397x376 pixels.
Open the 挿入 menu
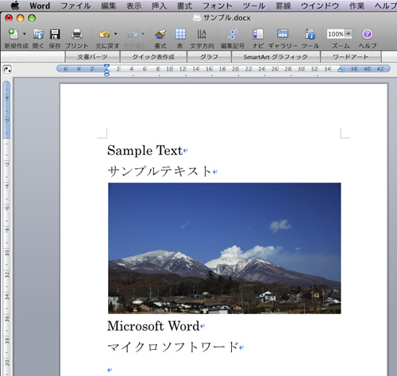pos(159,6)
